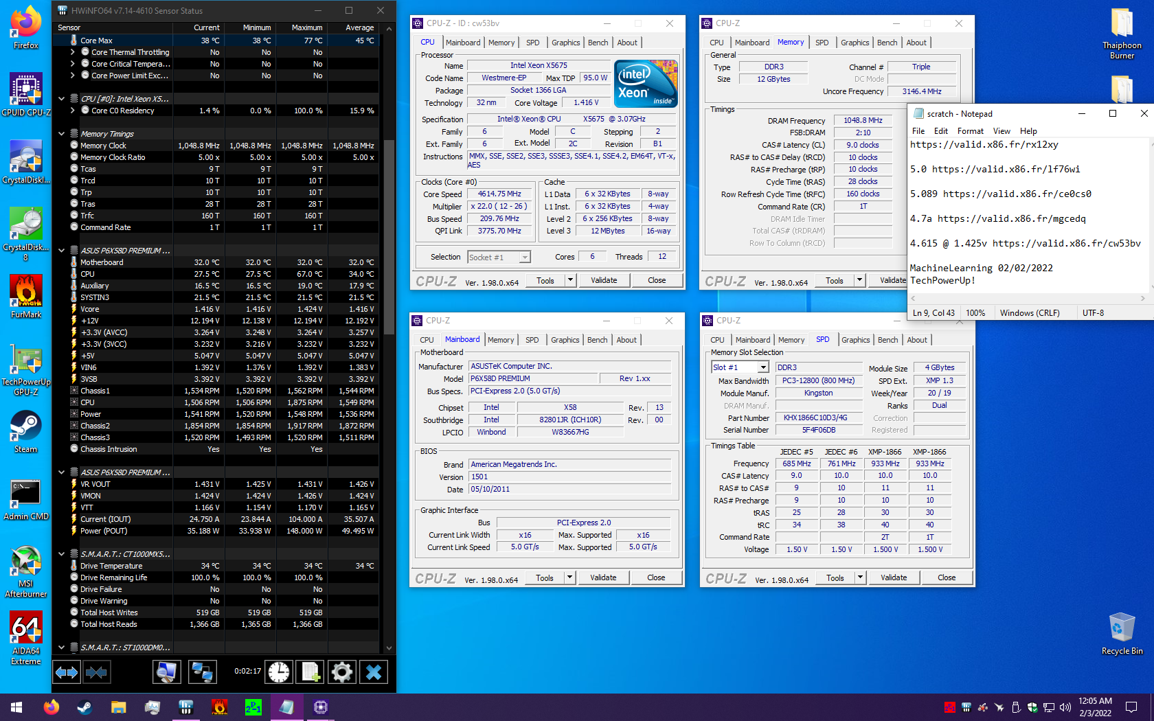Open HWiNFO sensor settings gear icon

tap(341, 672)
